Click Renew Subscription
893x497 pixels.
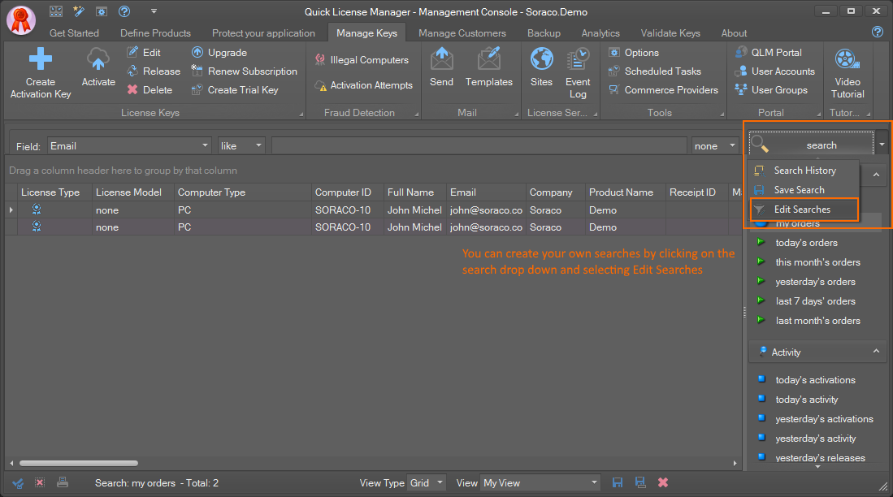click(245, 71)
